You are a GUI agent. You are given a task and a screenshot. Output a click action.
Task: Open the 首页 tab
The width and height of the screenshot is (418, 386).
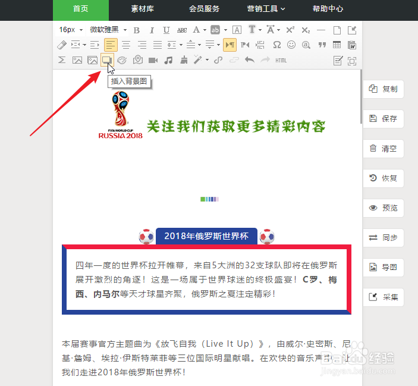[81, 9]
